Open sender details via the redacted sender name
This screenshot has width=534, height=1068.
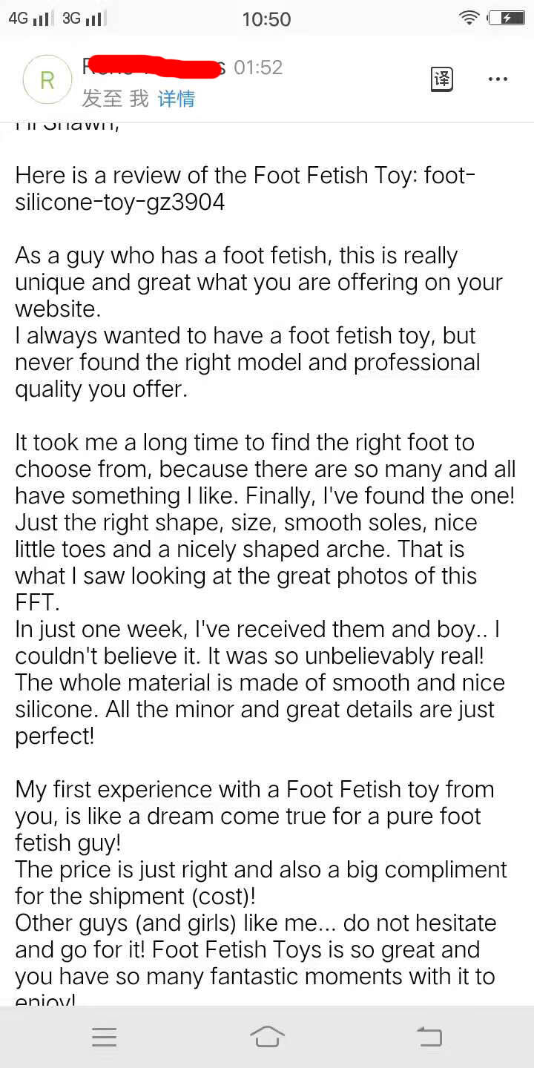coord(156,67)
